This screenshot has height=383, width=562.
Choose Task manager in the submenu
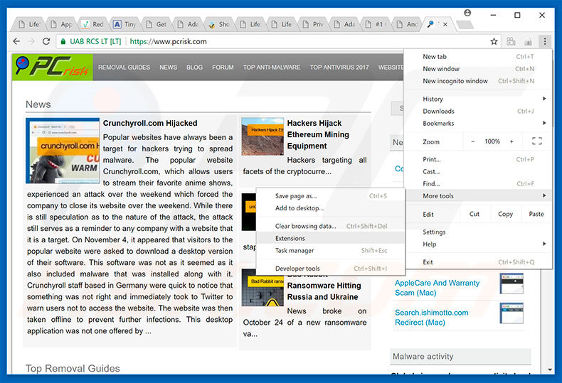(294, 250)
